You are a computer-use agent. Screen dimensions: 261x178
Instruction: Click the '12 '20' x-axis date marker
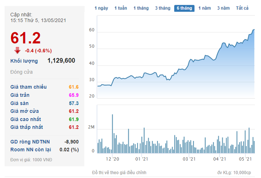[x=112, y=159]
